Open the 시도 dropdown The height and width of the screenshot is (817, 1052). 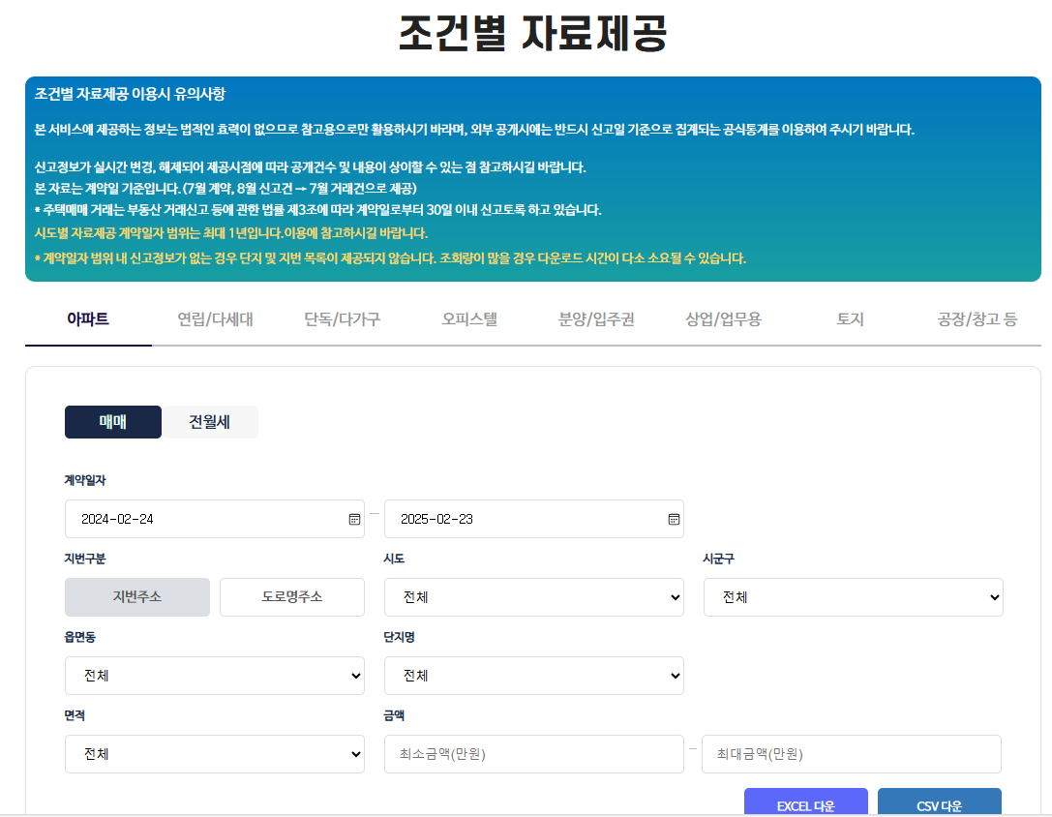click(x=533, y=597)
